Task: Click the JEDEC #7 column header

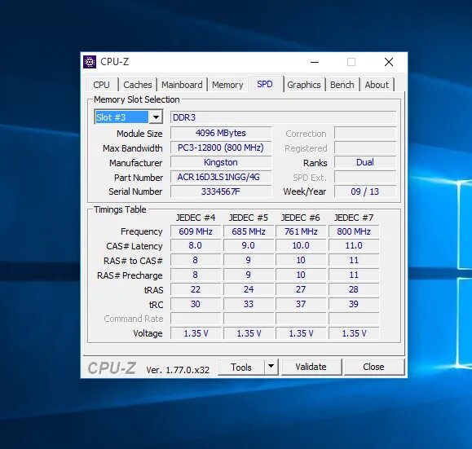Action: [354, 218]
